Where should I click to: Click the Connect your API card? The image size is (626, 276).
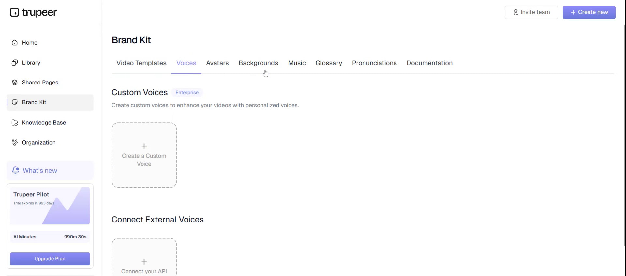point(144,257)
